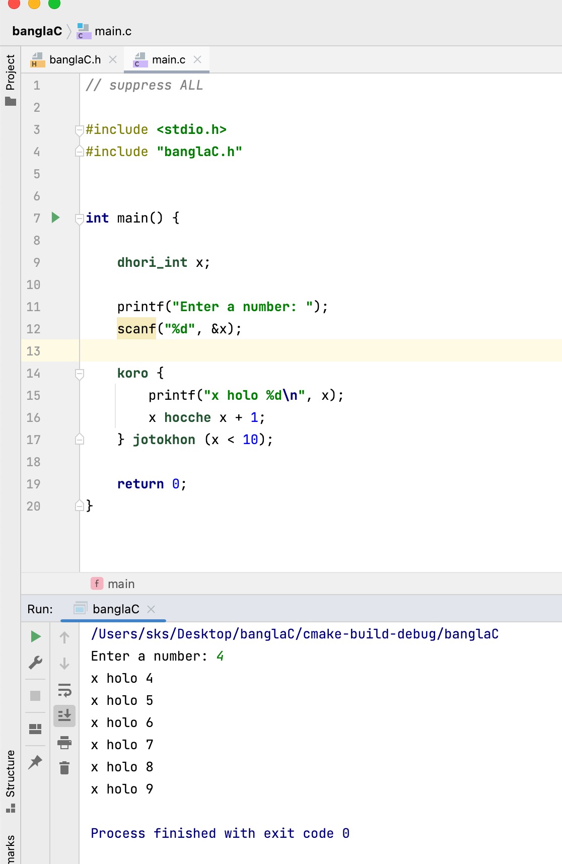Open the Structure tool window
Viewport: 562px width, 864px height.
pyautogui.click(x=11, y=781)
